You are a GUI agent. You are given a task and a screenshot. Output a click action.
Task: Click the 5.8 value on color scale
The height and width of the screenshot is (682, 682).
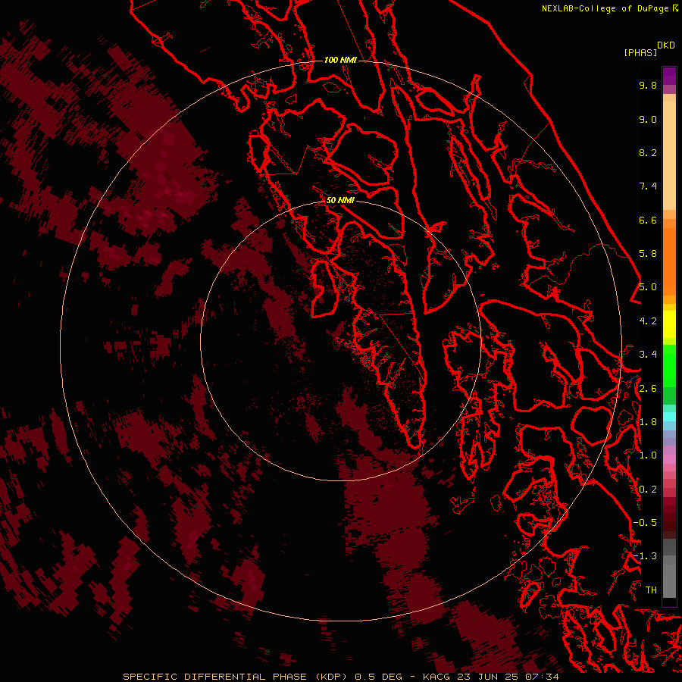coord(648,254)
